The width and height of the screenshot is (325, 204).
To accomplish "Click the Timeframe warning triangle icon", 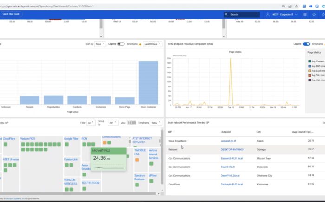I will tap(140, 44).
